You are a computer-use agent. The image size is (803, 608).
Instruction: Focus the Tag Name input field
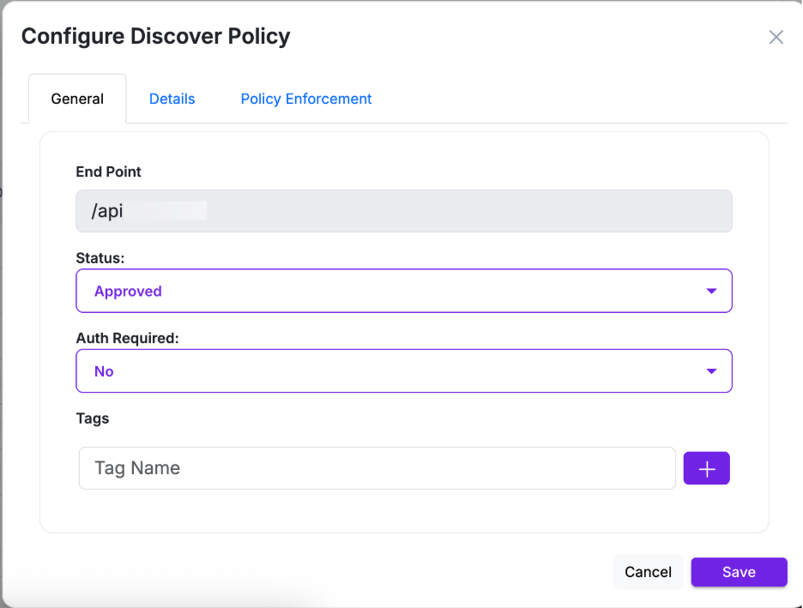[x=377, y=468]
